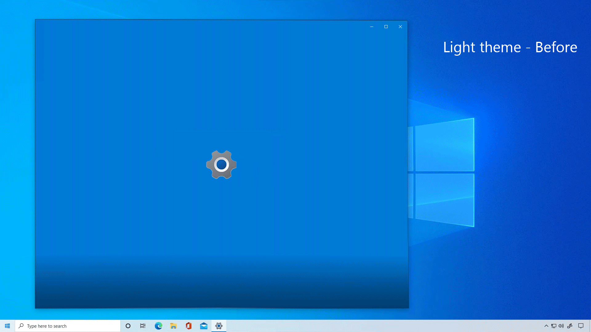This screenshot has height=332, width=591.
Task: Open Microsoft Edge browser
Action: pos(158,326)
